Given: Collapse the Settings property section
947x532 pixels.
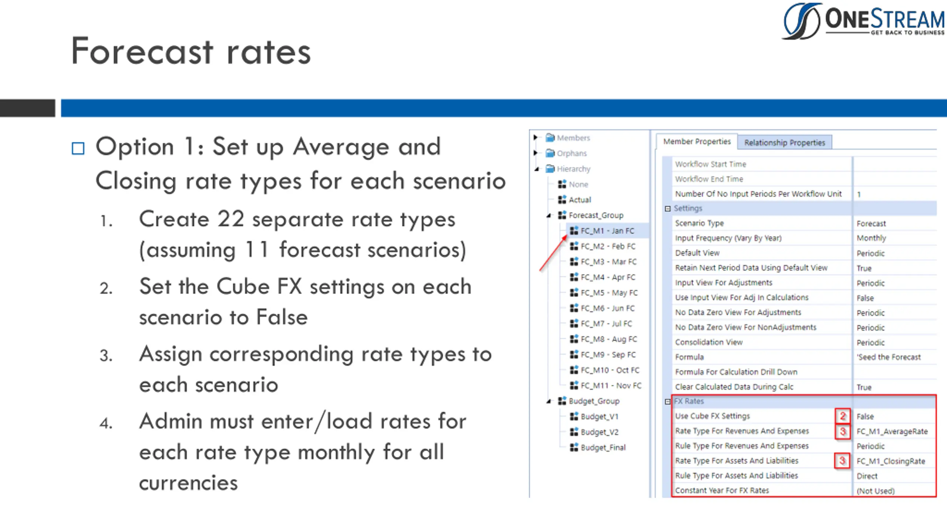Looking at the screenshot, I should [668, 209].
